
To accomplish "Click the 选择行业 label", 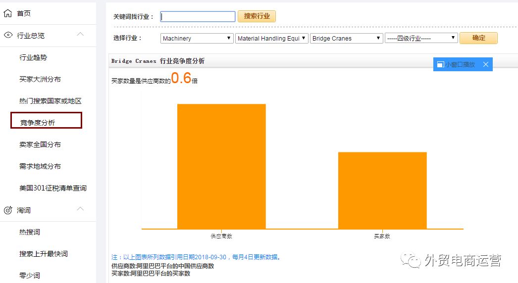I will (x=127, y=38).
